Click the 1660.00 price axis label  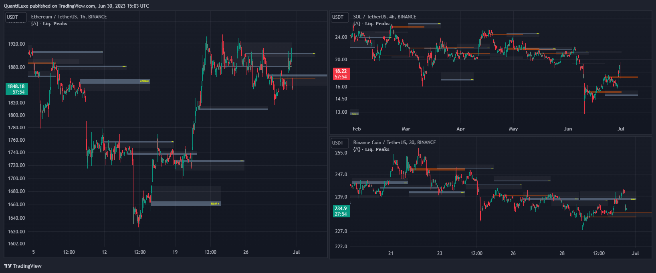tap(16, 205)
